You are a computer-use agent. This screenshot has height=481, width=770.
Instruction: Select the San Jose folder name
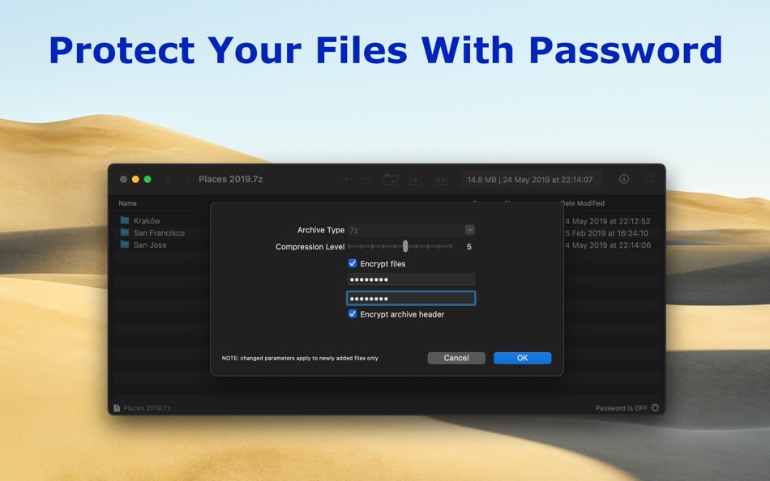(x=150, y=245)
